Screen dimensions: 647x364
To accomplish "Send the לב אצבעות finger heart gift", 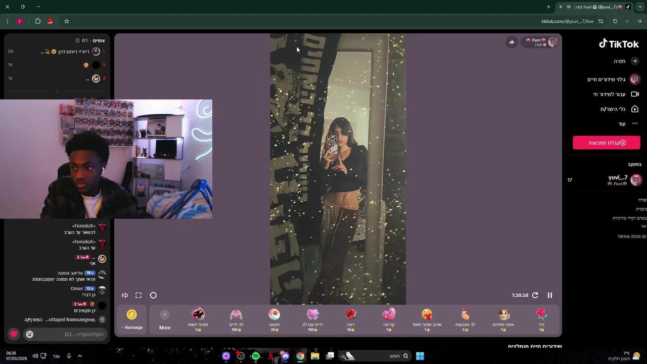I will pyautogui.click(x=465, y=320).
